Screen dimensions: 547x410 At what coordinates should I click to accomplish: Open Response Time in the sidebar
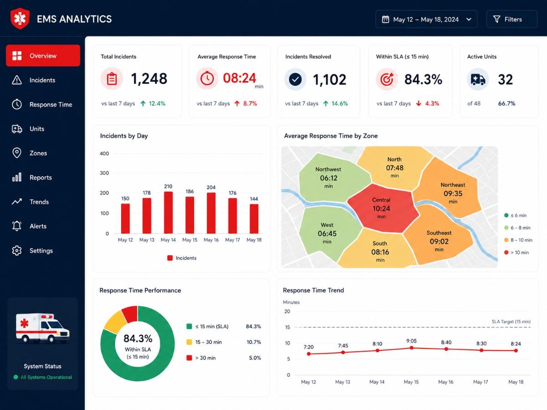[43, 104]
